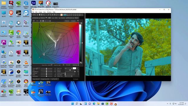Click the preview photo of the man

(128, 47)
